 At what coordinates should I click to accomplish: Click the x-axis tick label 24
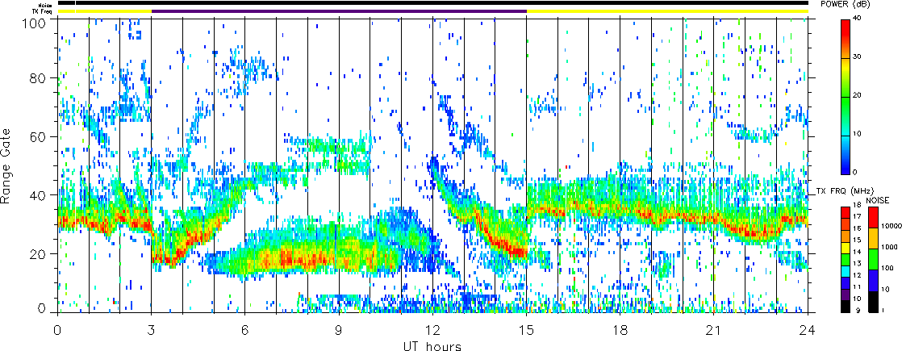808,330
